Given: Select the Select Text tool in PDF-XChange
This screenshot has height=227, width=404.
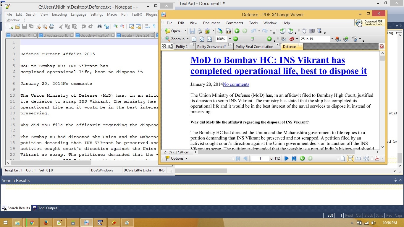Looking at the screenshot, I should 319,31.
